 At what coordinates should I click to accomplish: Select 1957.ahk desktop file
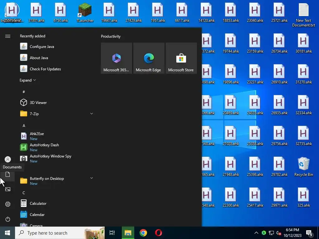point(158,13)
